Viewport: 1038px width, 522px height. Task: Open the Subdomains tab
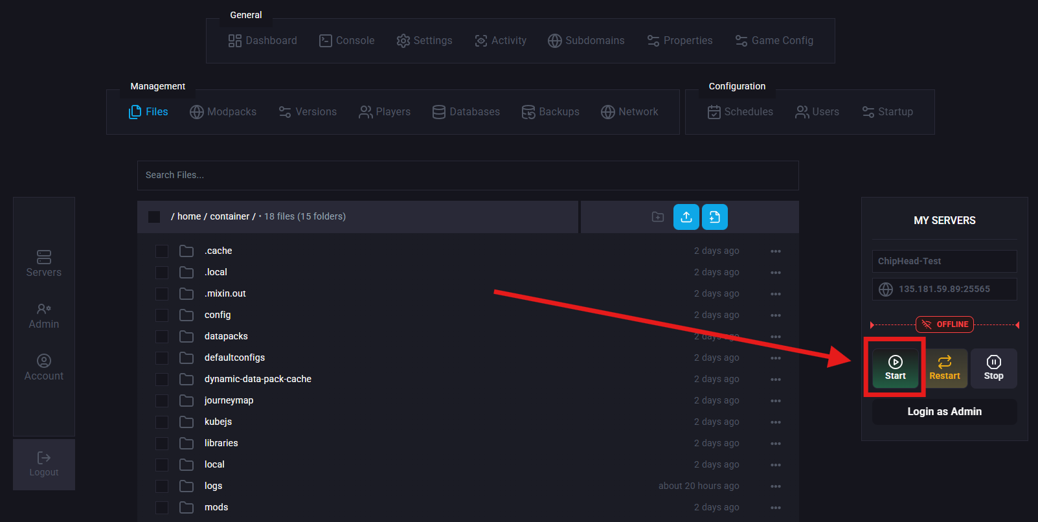point(586,41)
